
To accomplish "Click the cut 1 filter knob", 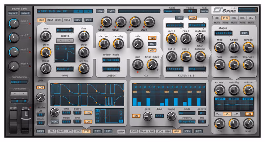I will coord(171,39).
